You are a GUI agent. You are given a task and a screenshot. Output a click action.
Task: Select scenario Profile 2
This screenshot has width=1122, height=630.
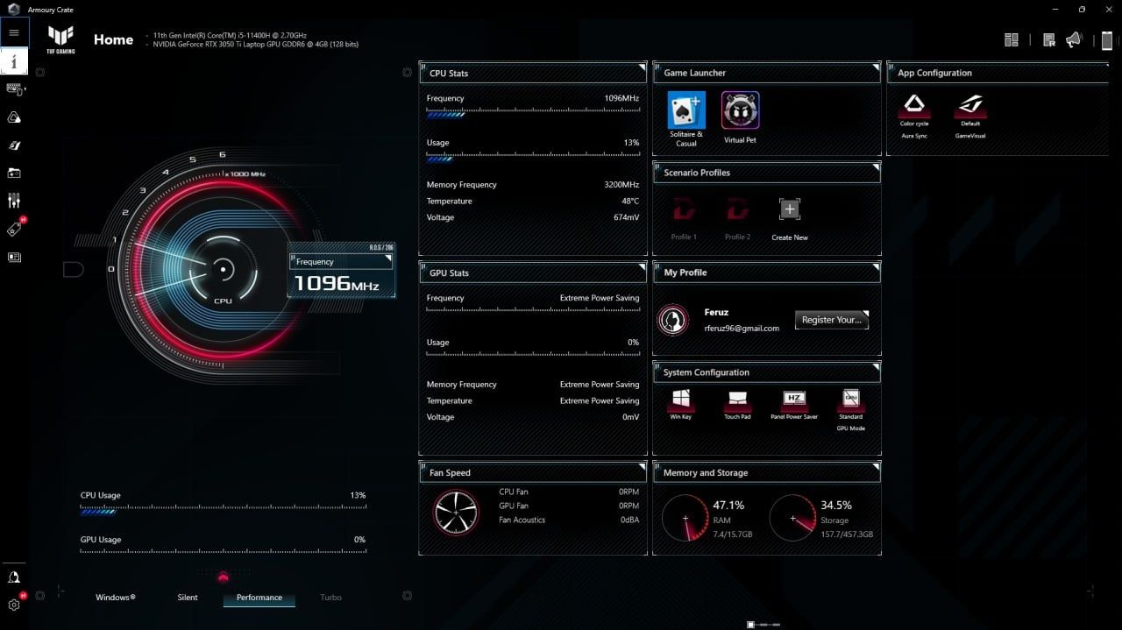click(x=738, y=210)
